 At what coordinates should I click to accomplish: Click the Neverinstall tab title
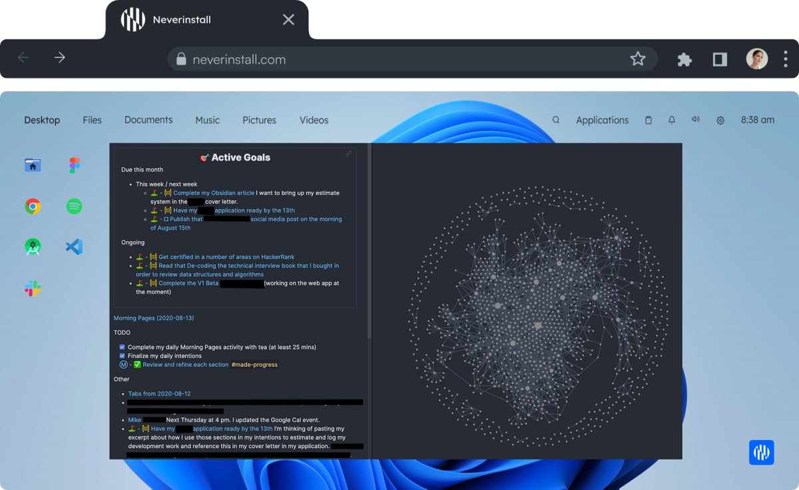pyautogui.click(x=182, y=19)
